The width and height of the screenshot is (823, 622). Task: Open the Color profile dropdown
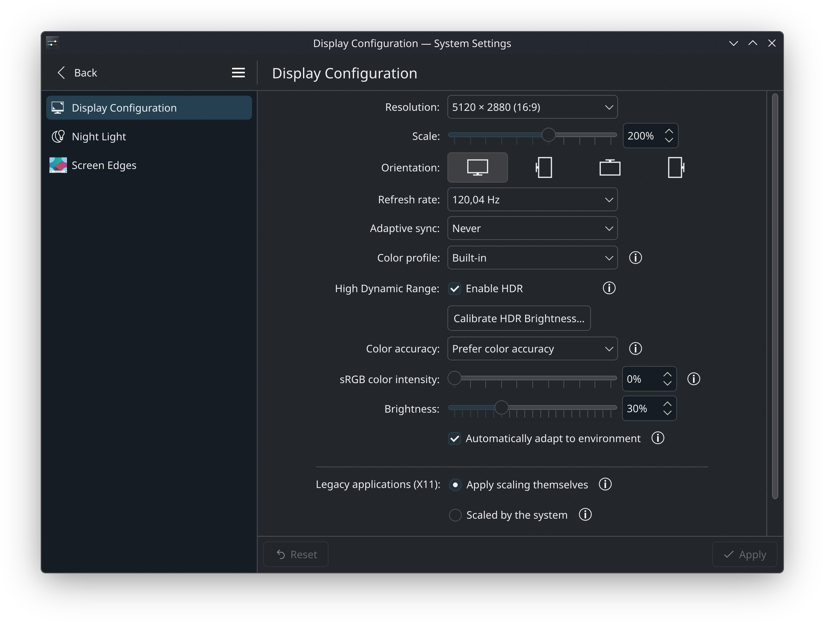pyautogui.click(x=532, y=258)
